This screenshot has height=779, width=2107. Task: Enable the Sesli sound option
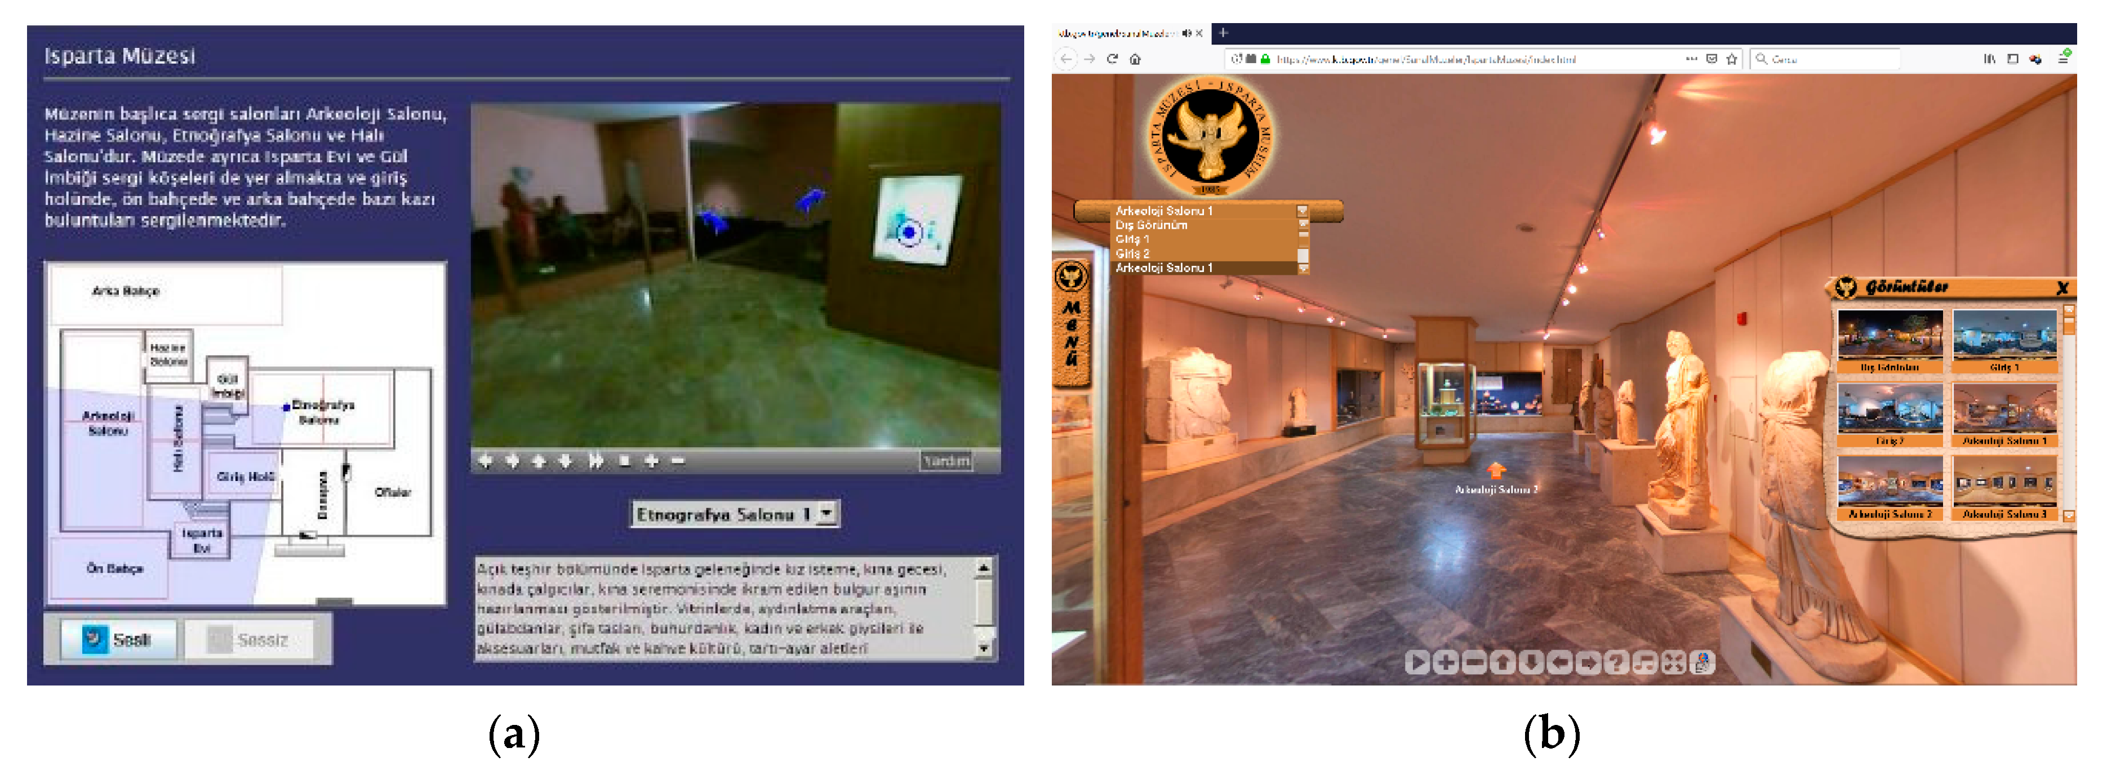(118, 639)
